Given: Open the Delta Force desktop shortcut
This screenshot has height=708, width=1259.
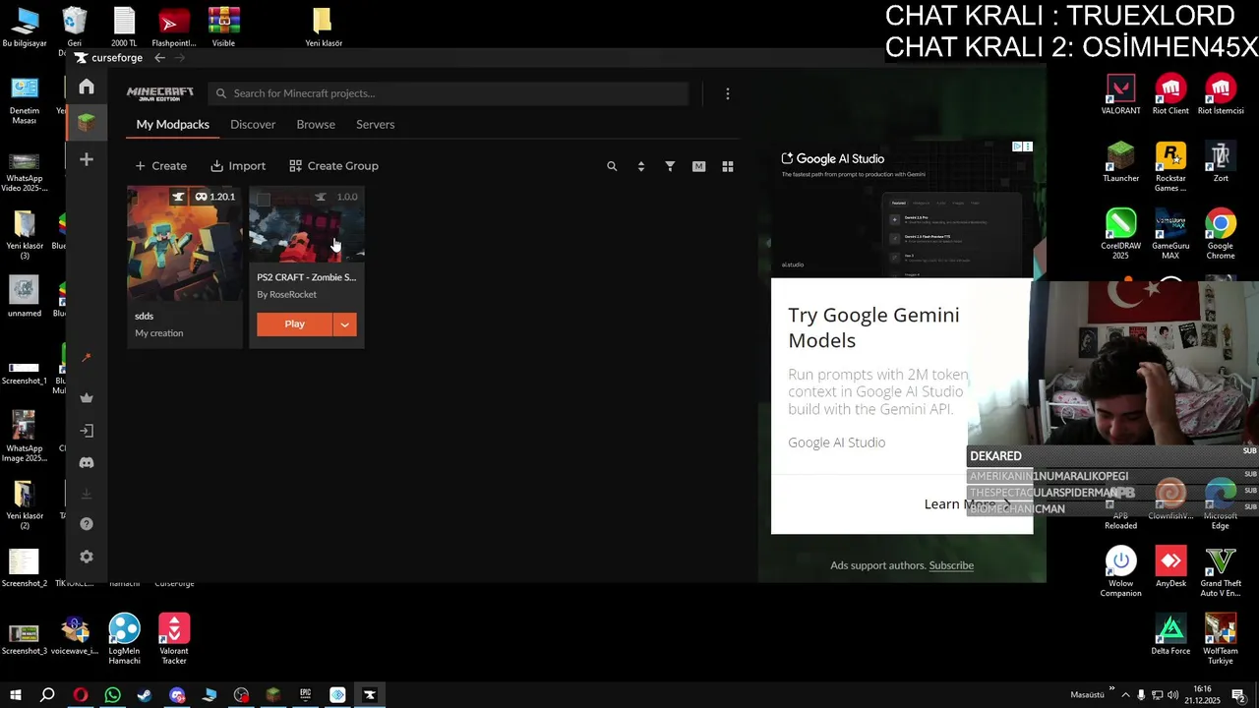Looking at the screenshot, I should [1170, 634].
